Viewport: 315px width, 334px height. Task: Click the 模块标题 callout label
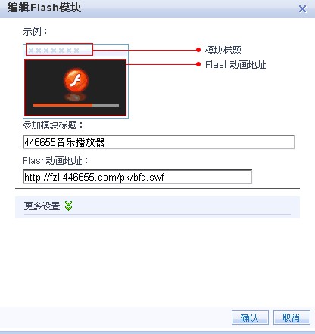223,50
